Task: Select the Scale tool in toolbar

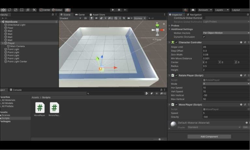Action: pos(16,10)
